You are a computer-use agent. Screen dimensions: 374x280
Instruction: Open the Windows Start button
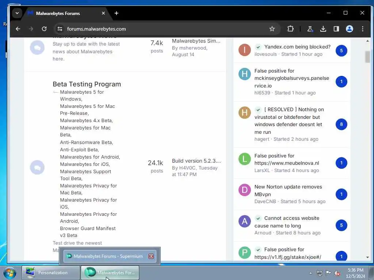(x=9, y=273)
